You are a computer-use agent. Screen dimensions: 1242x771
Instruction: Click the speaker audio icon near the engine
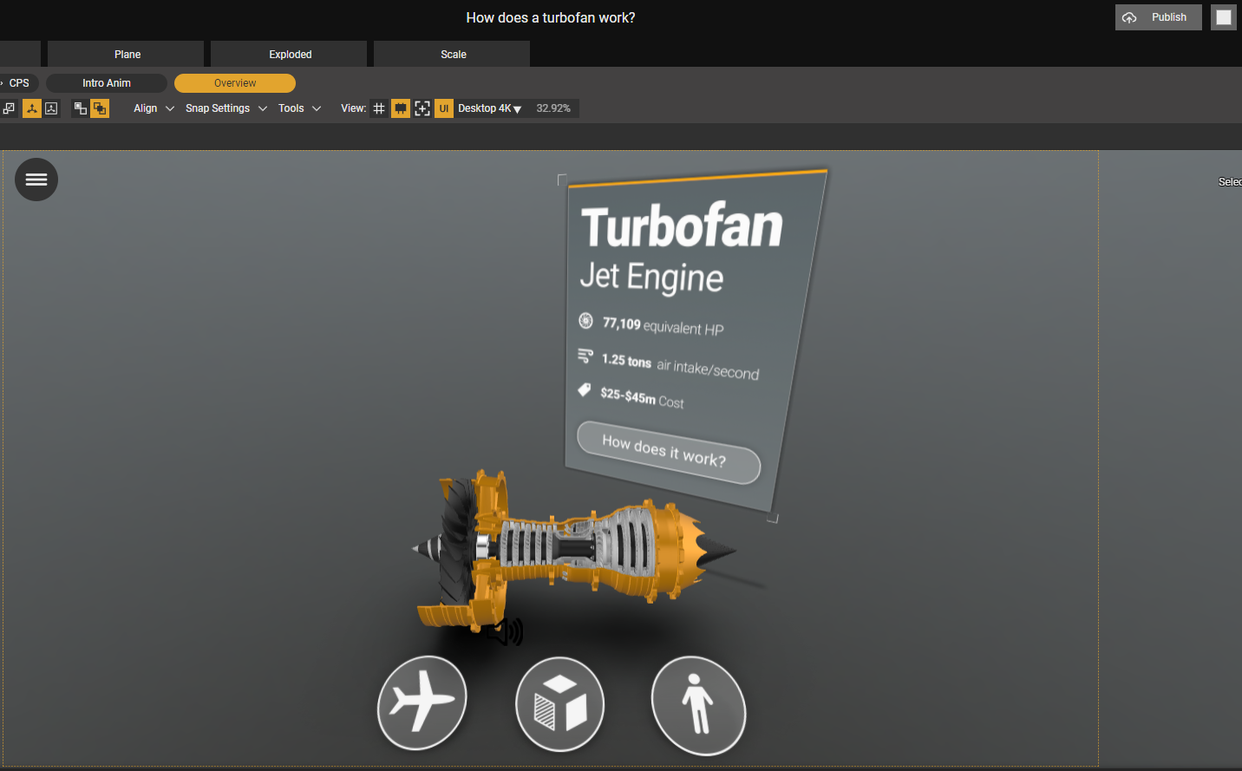tap(508, 633)
